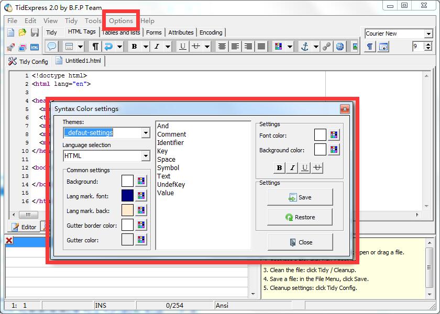
Task: Open the Help menu
Action: point(147,21)
